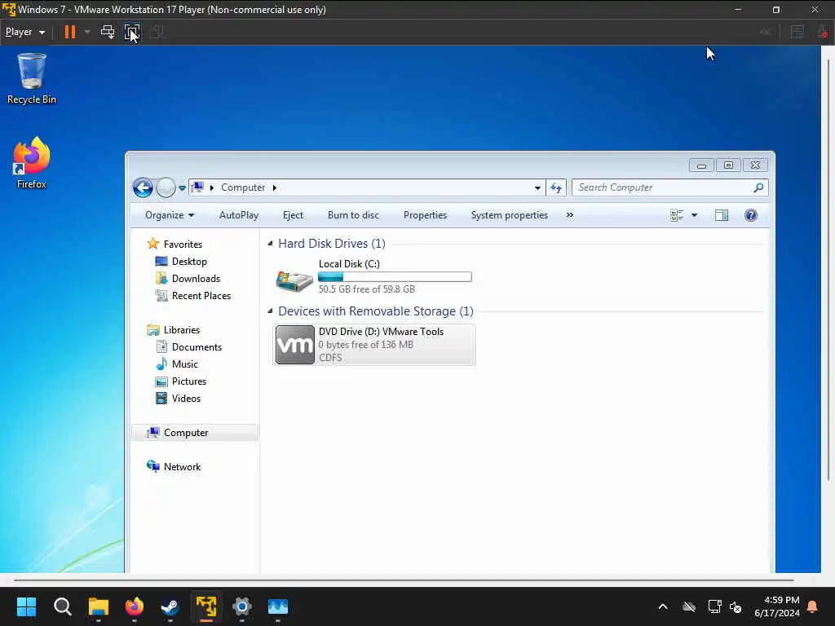Click the muted volume tray icon

[x=736, y=606]
